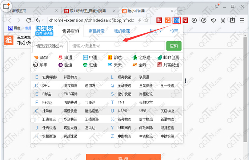Switch to the 商品搜索 tab
The height and width of the screenshot is (160, 249).
click(x=97, y=31)
